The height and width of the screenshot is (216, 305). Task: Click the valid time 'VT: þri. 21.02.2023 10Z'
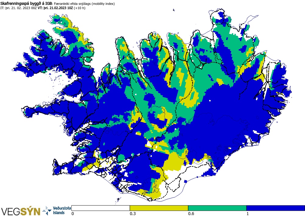coord(55,8)
